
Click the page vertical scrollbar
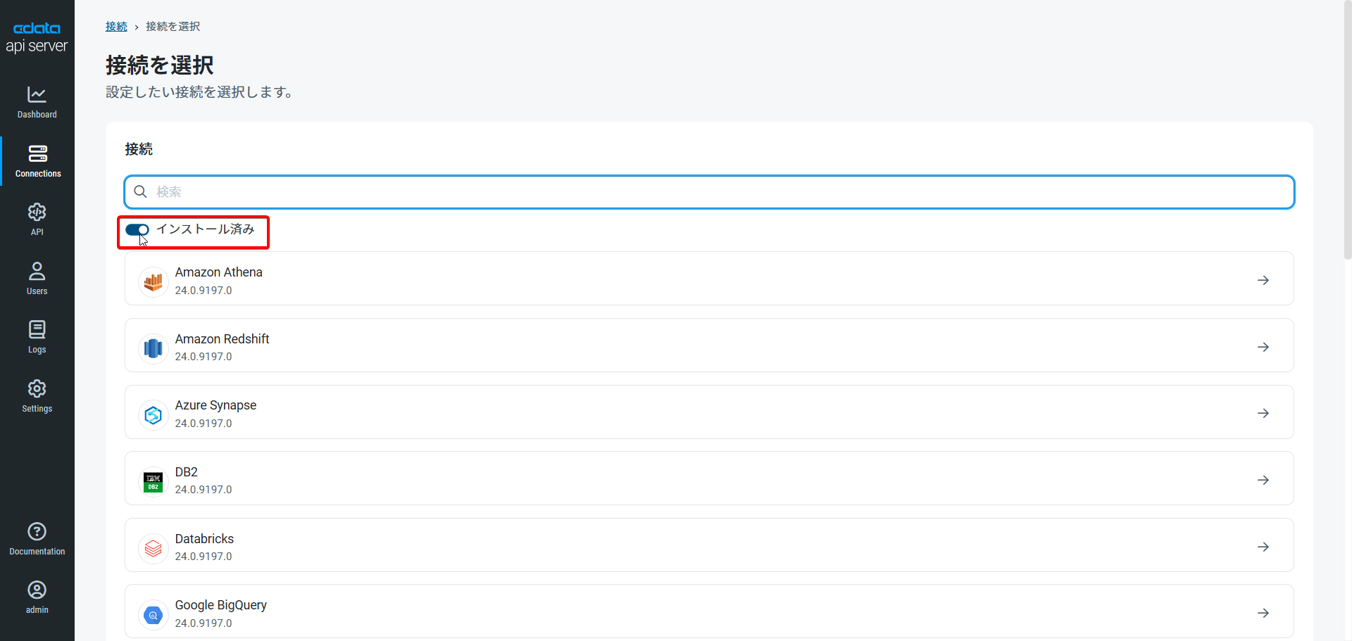[1347, 141]
